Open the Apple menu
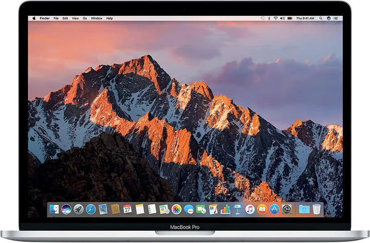370x243 pixels. click(x=34, y=18)
